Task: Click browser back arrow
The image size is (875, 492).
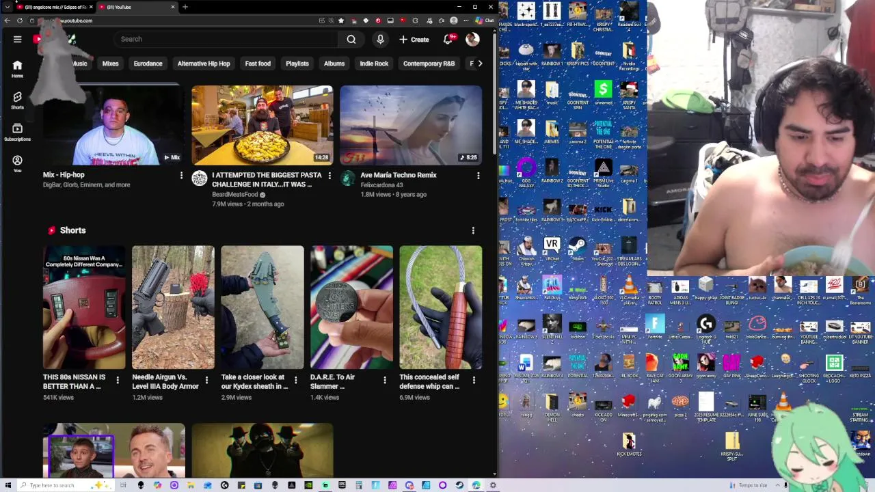Action: [7, 20]
